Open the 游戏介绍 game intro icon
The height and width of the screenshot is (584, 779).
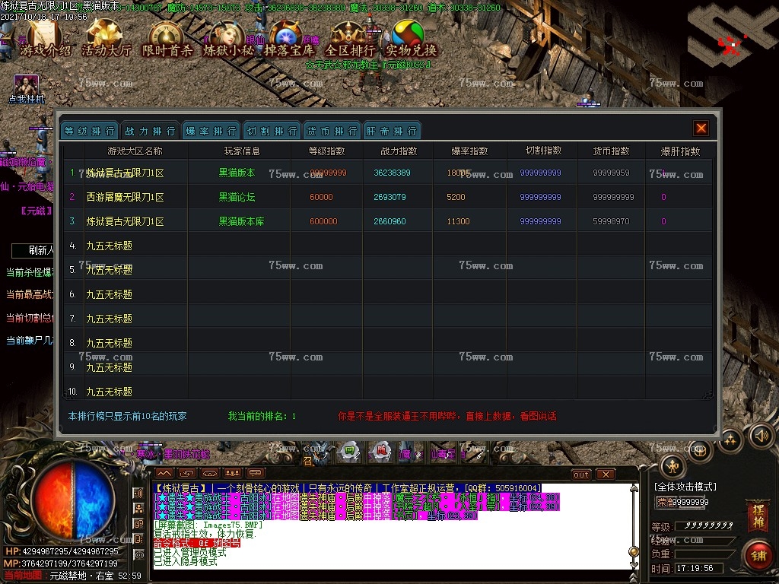45,39
